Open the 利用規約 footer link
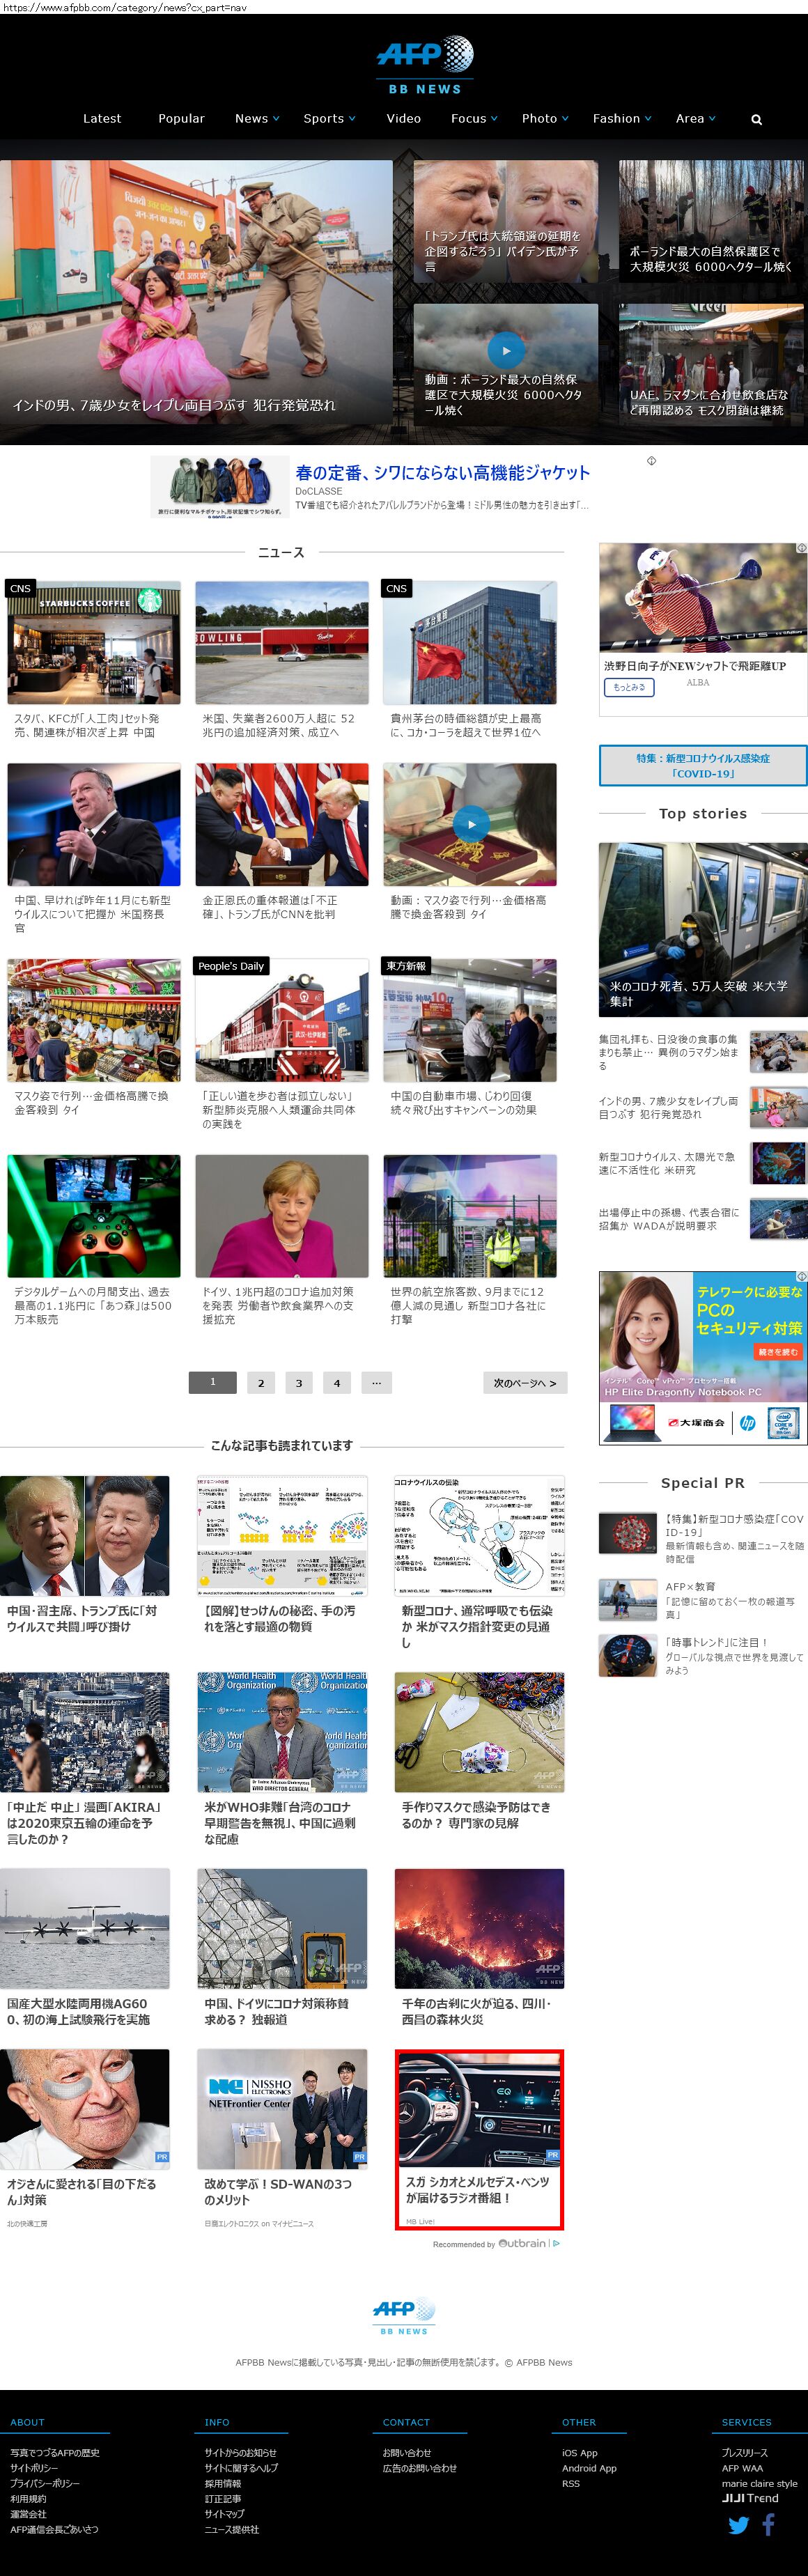Viewport: 808px width, 2576px height. tap(28, 2498)
